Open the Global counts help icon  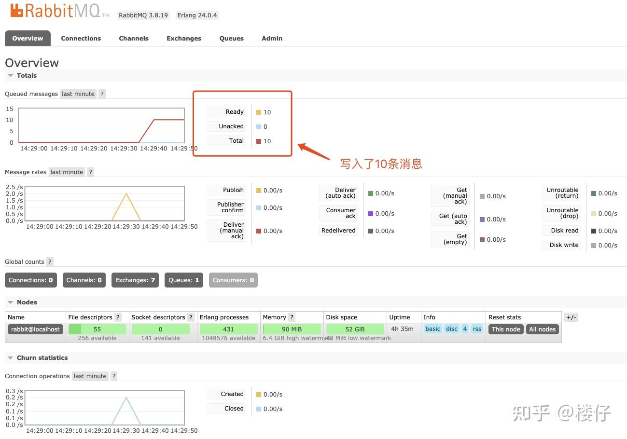point(50,261)
